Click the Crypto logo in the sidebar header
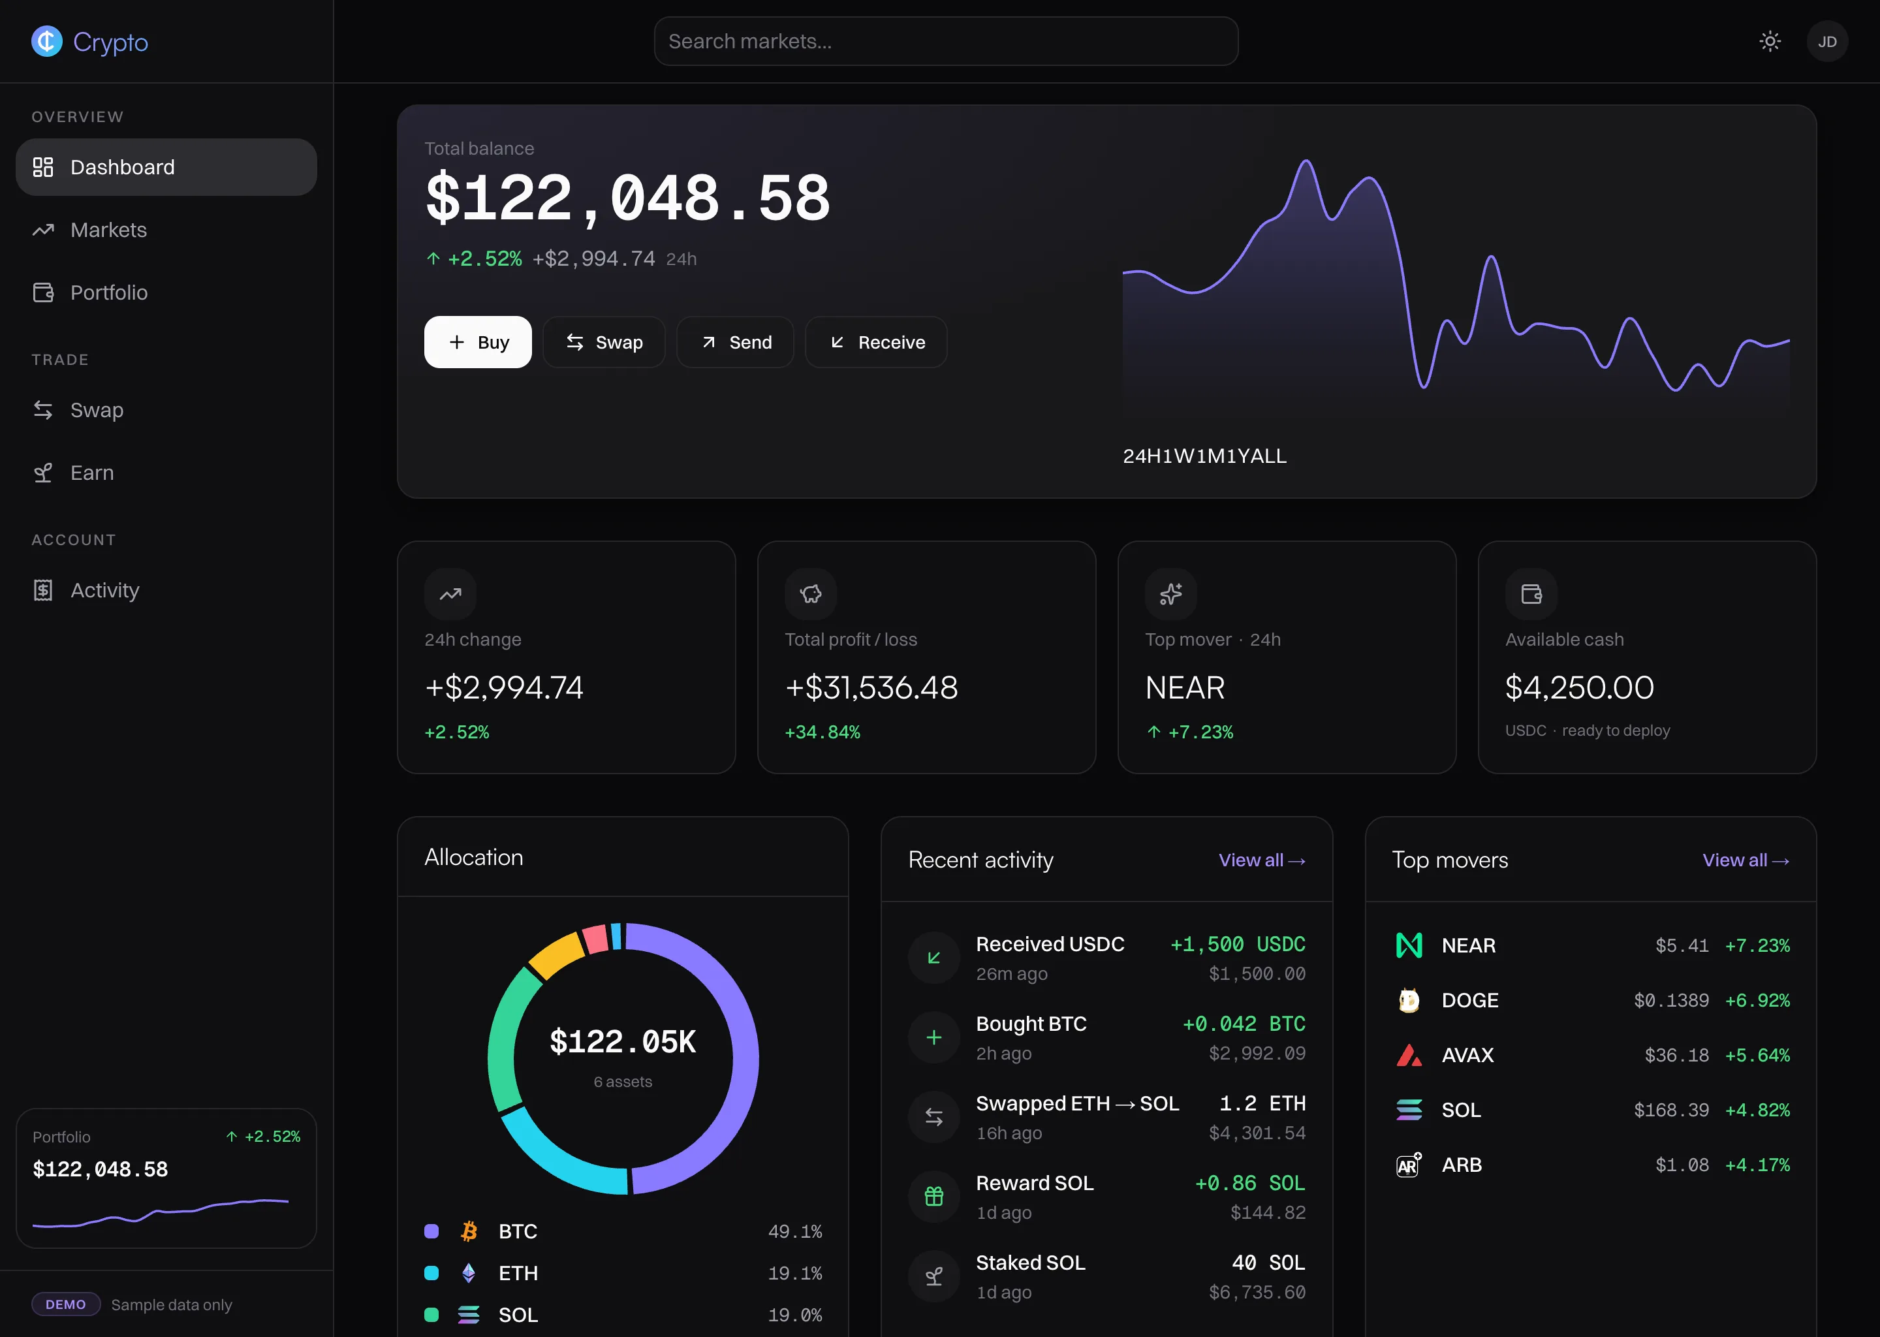This screenshot has width=1880, height=1337. click(x=89, y=41)
